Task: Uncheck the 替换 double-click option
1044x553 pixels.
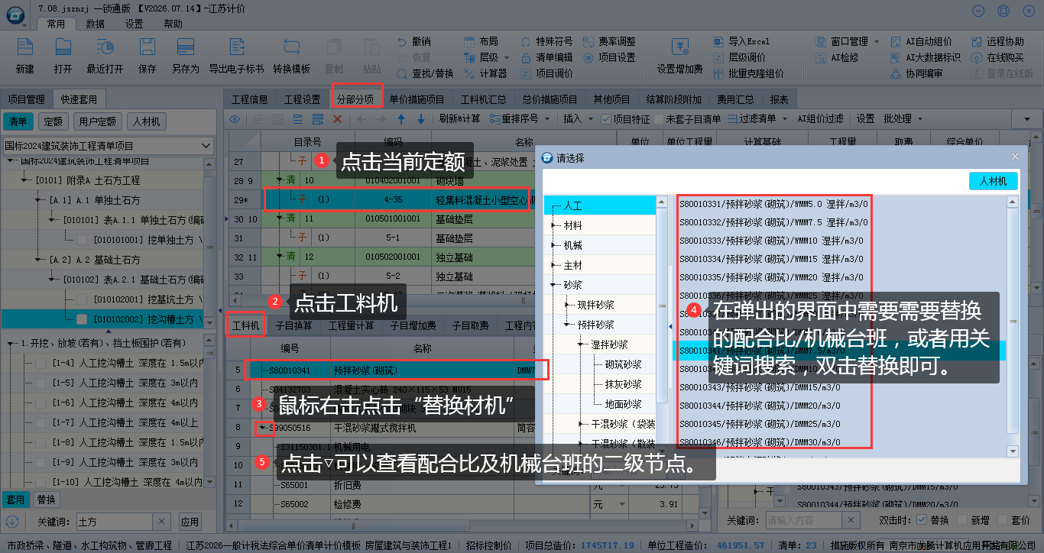Action: coord(922,520)
